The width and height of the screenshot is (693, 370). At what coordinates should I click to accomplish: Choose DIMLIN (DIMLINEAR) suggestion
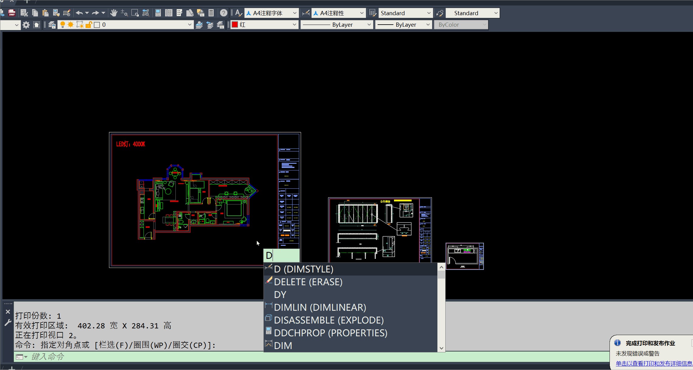(x=351, y=307)
